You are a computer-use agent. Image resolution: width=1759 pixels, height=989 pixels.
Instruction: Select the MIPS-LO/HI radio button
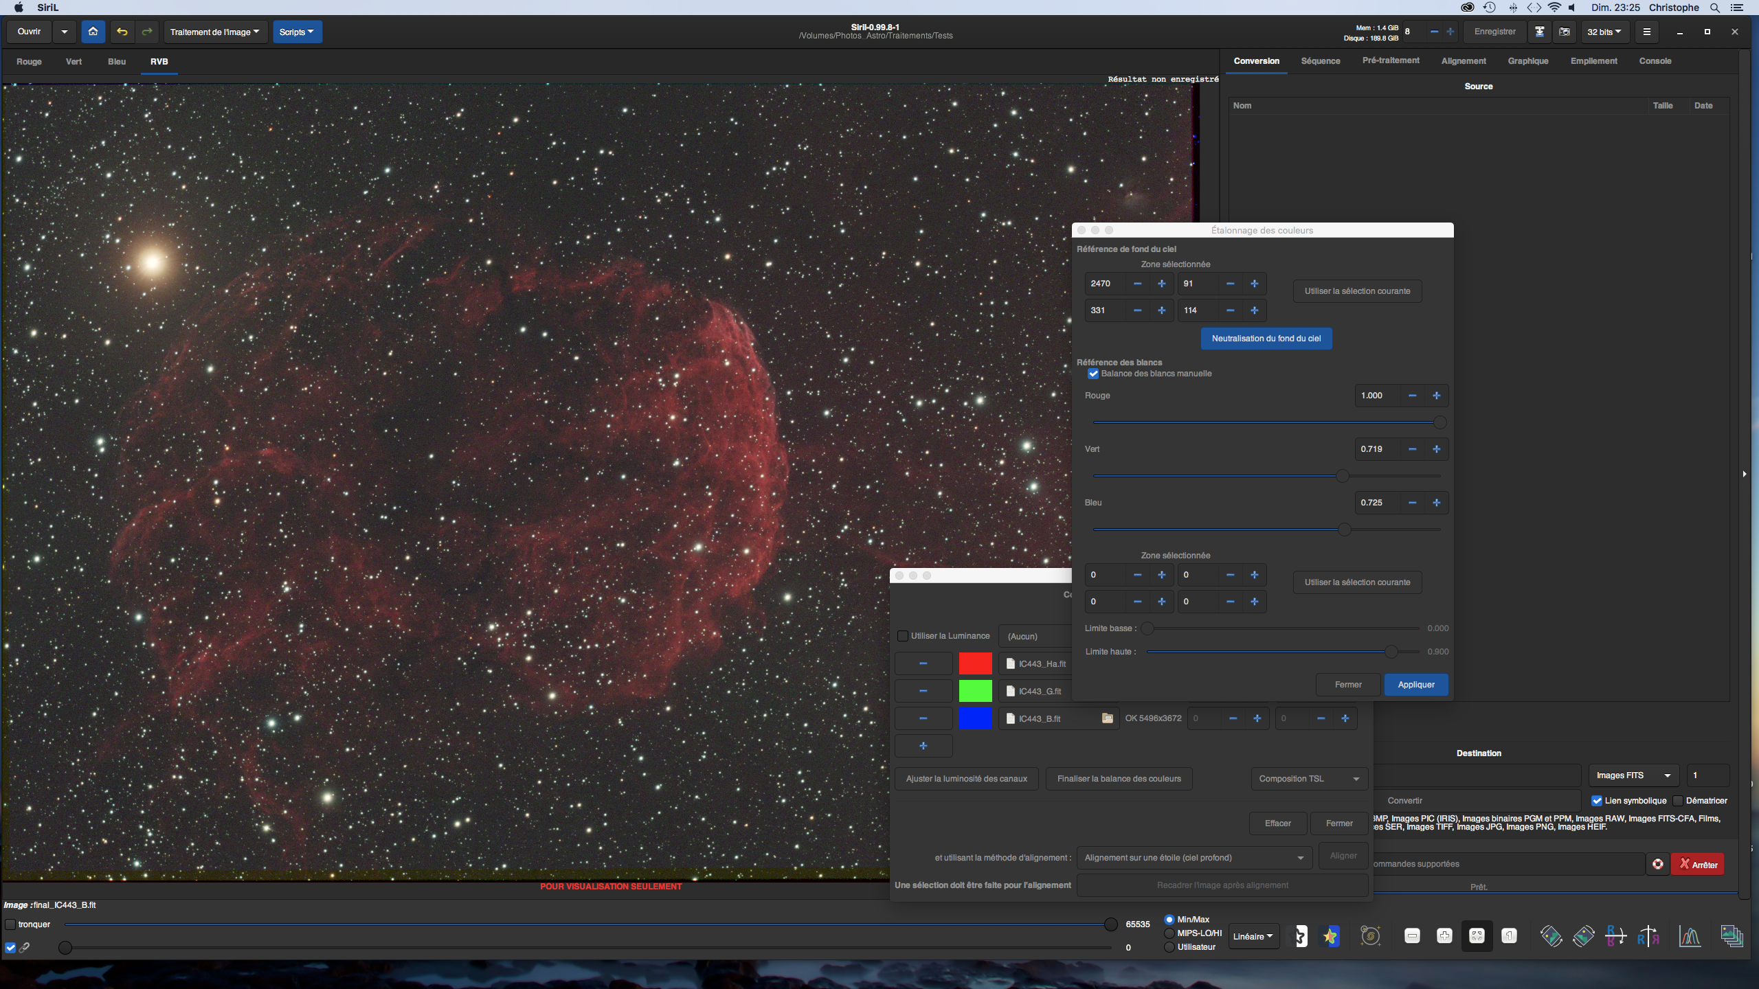tap(1169, 933)
